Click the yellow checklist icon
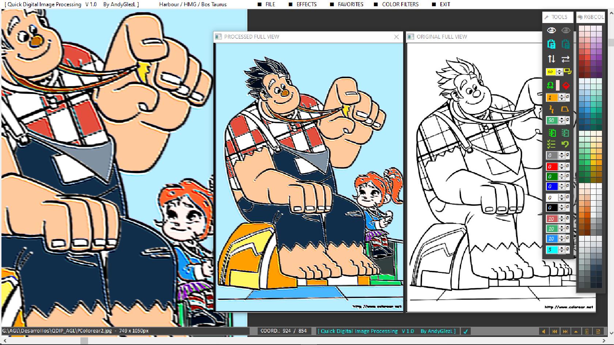The width and height of the screenshot is (614, 345). pyautogui.click(x=551, y=144)
